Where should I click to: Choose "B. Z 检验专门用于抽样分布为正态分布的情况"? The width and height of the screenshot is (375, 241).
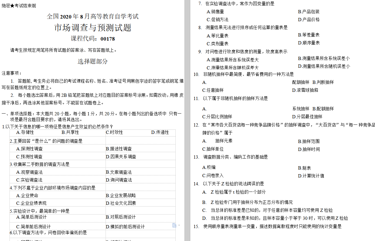tap(247, 202)
